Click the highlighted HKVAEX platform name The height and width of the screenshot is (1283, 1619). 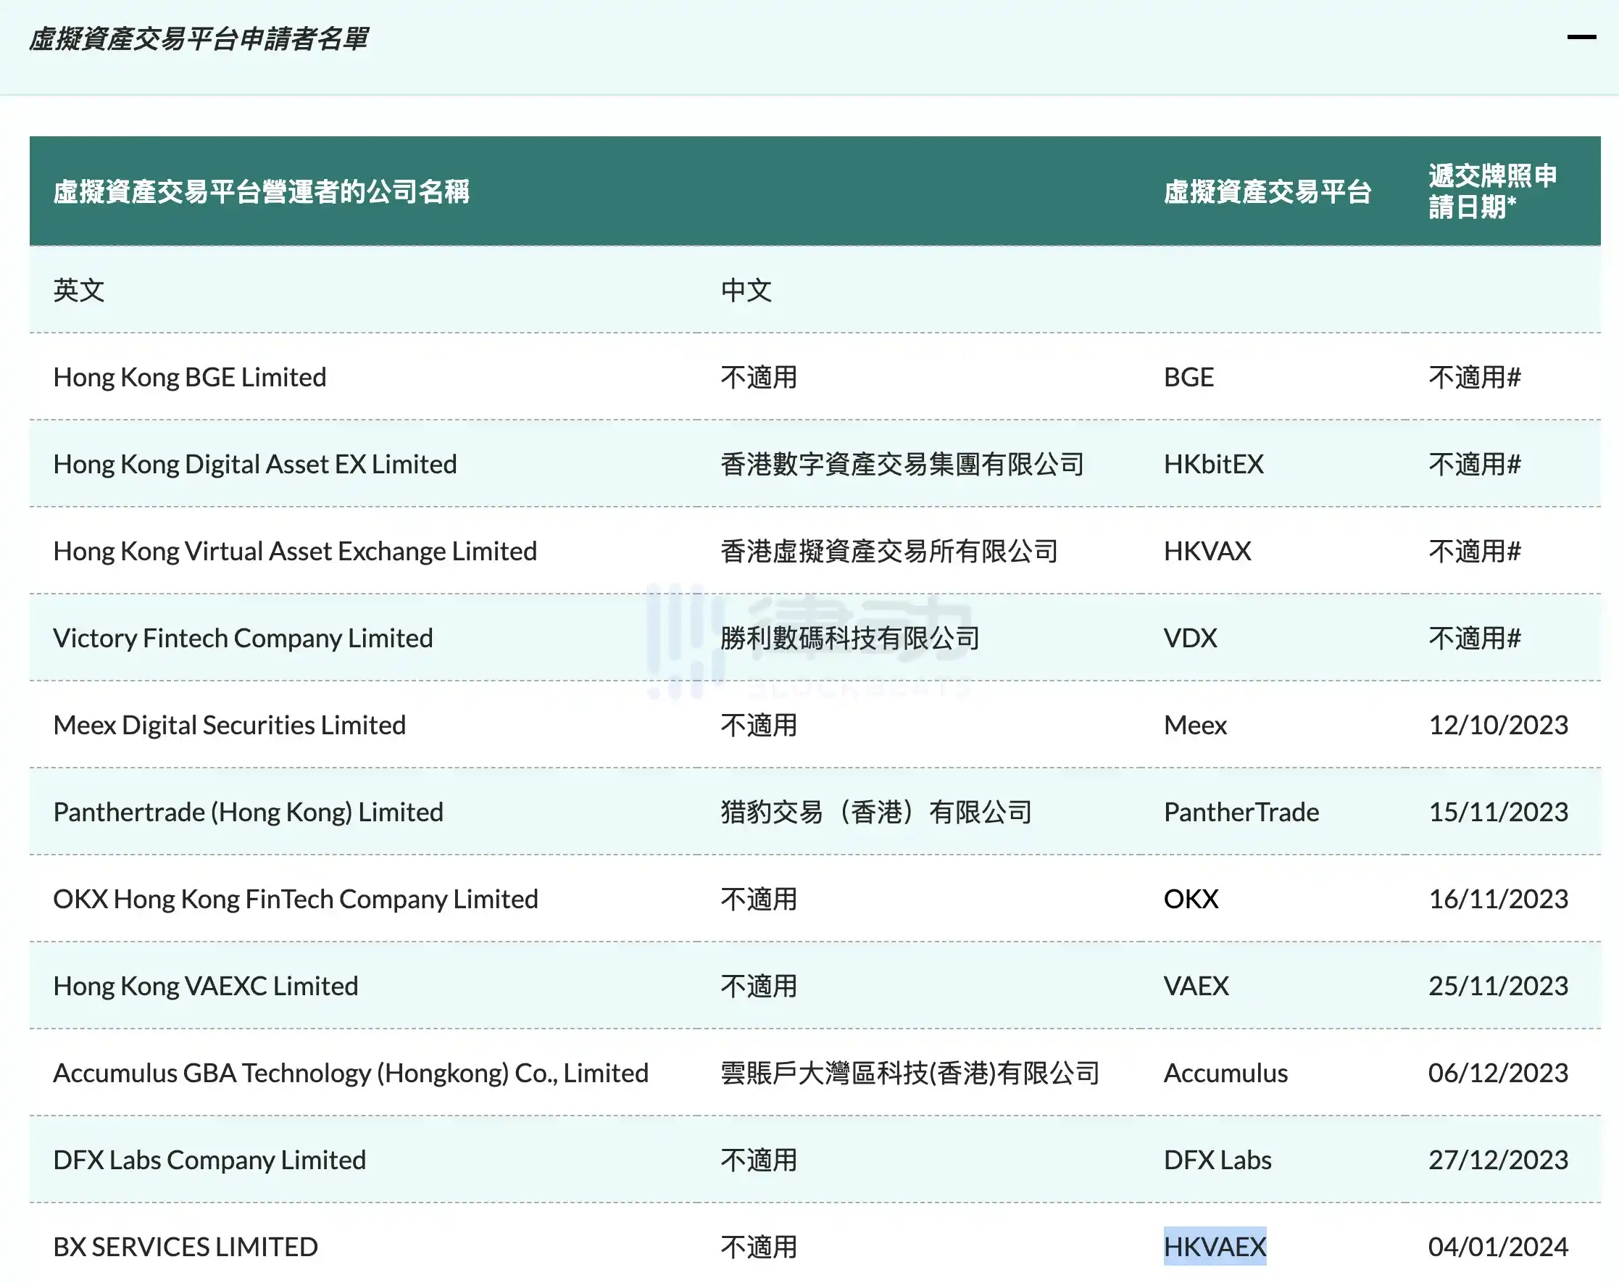pos(1215,1247)
